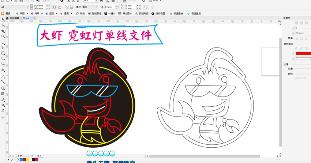The width and height of the screenshot is (311, 163).
Task: Click the quick customize plus on property bar
Action: (153, 7)
